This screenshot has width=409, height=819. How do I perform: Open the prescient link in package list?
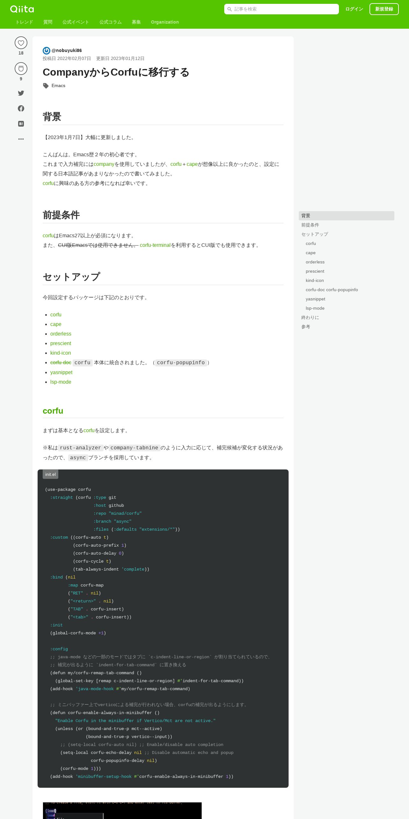coord(61,343)
